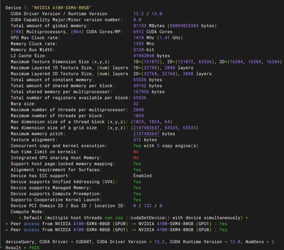The image size is (284, 250).
Task: Click the PCI IDs value "0 / 132 / 0"
Action: [x=148, y=206]
